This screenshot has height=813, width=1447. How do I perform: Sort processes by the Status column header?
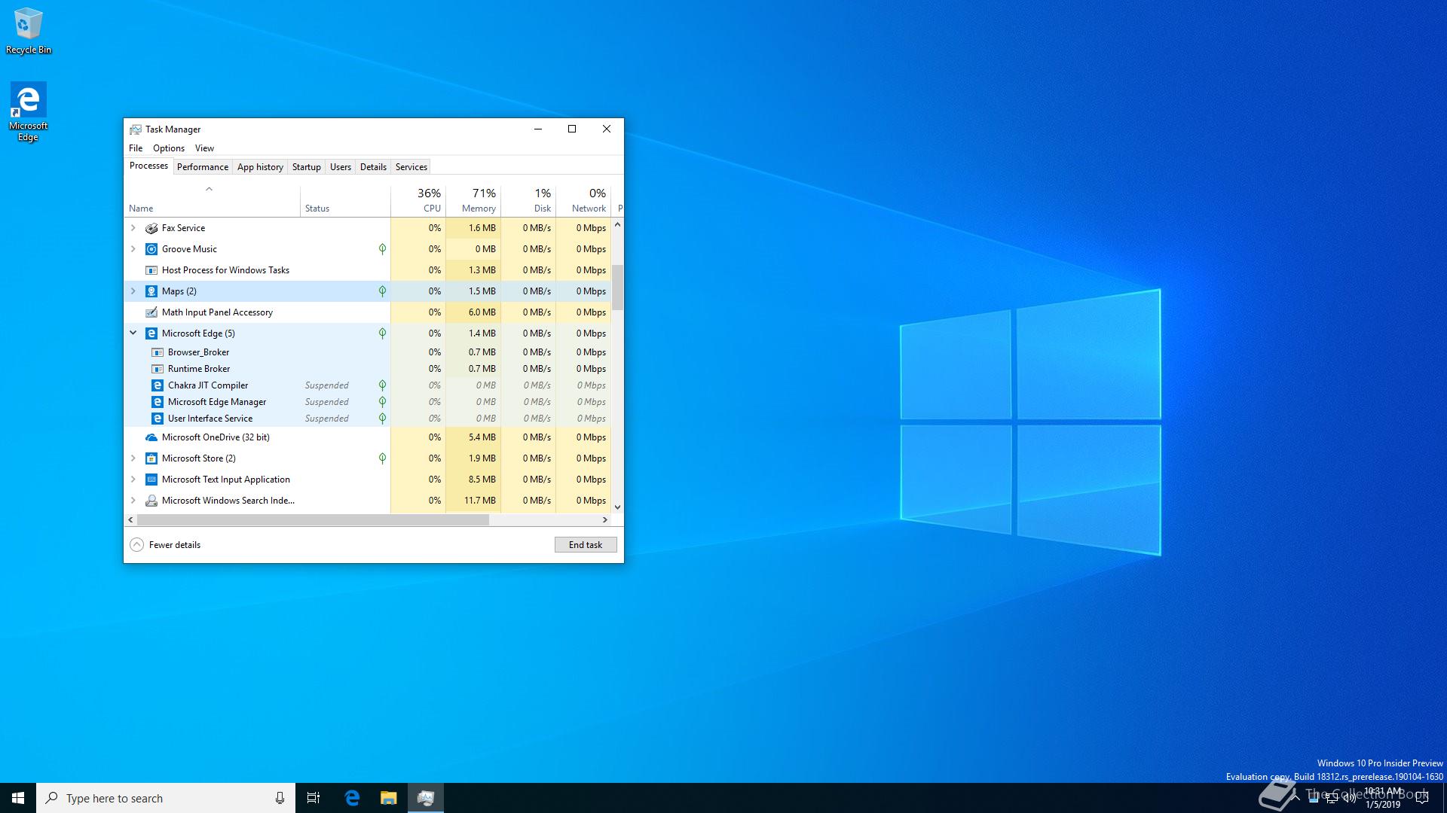pyautogui.click(x=345, y=201)
